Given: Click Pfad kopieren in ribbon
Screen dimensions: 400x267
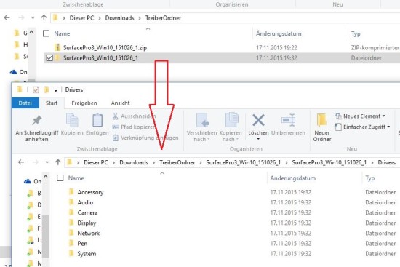Looking at the screenshot, I should [134, 127].
